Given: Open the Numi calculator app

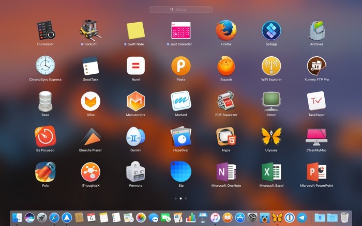Looking at the screenshot, I should [x=135, y=66].
